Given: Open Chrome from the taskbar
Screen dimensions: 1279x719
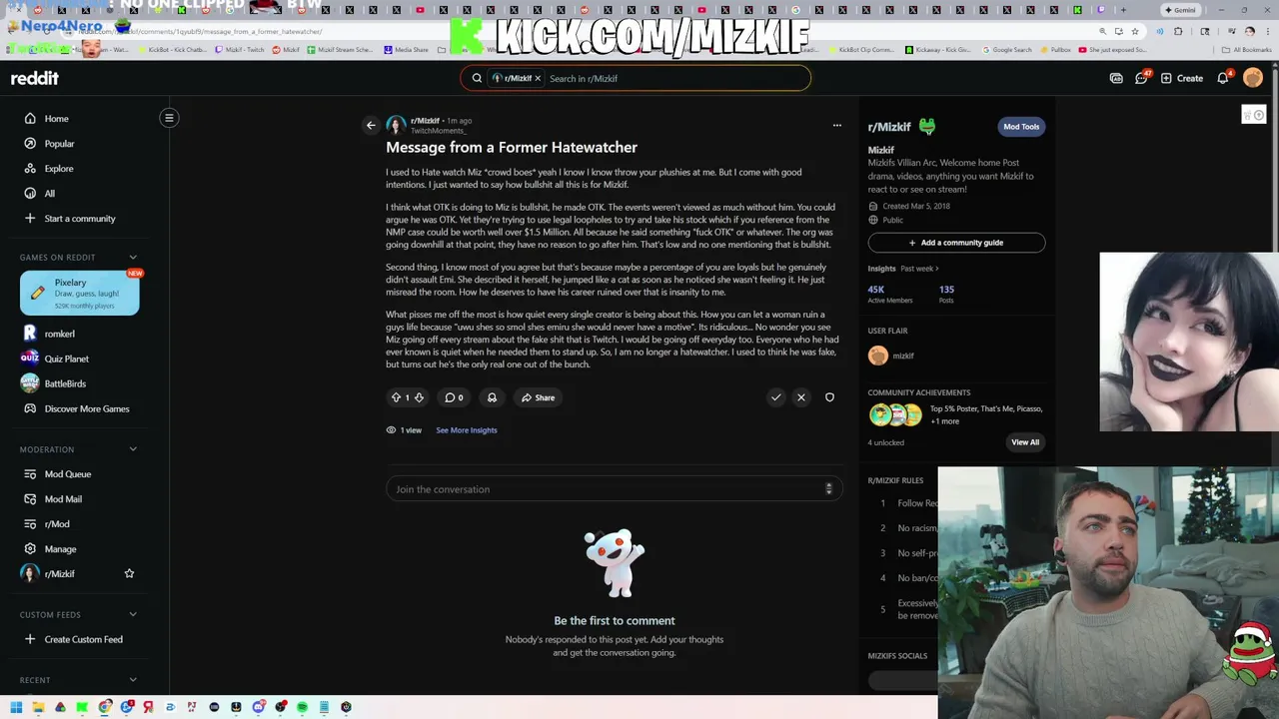Looking at the screenshot, I should (x=105, y=707).
